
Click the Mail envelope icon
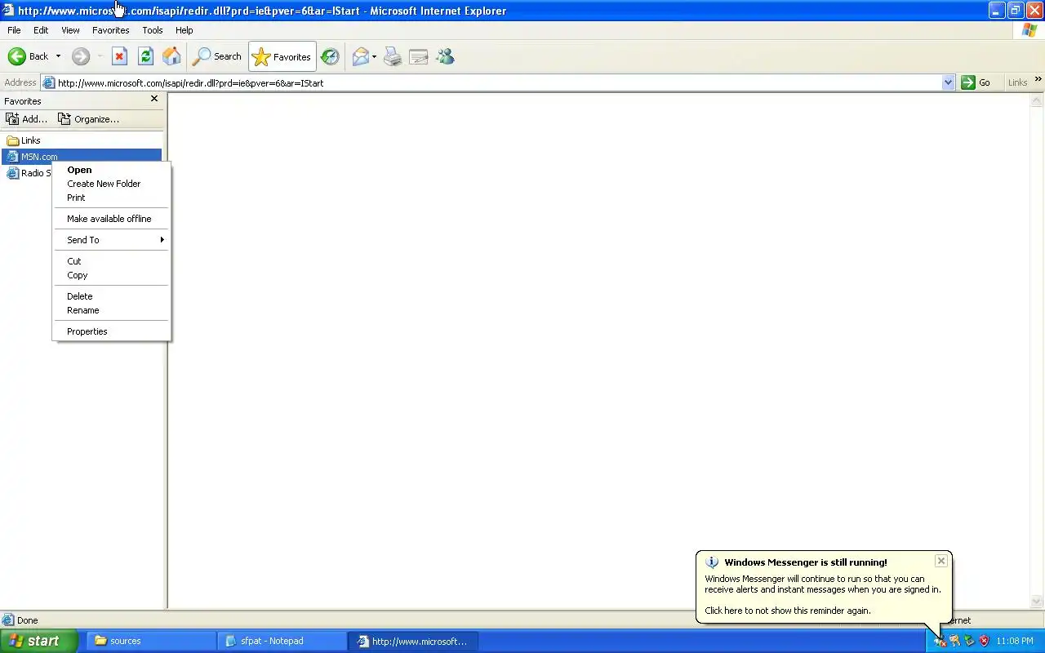tap(360, 56)
